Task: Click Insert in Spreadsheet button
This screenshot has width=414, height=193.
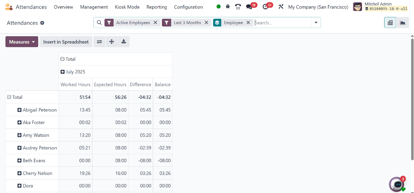Action: point(66,42)
